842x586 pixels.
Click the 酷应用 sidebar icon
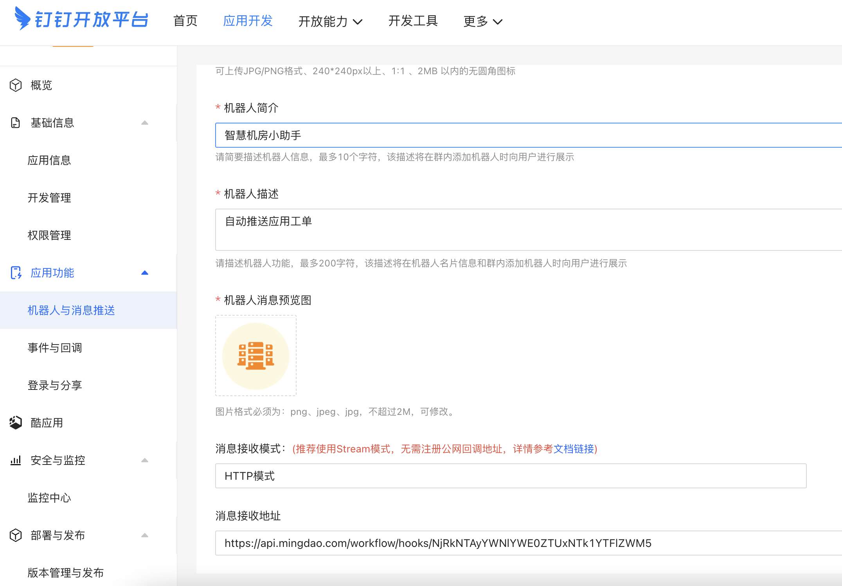[x=16, y=422]
